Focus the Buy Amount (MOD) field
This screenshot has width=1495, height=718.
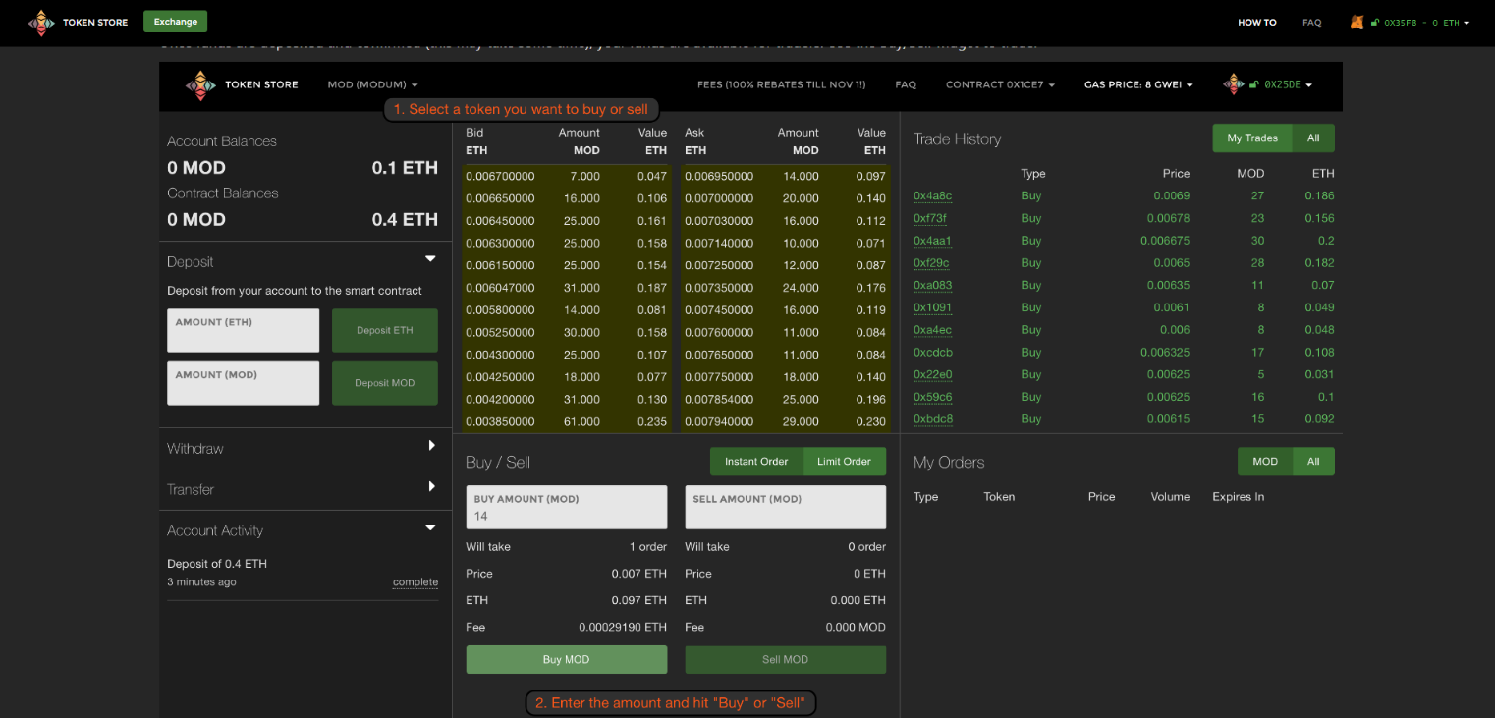click(x=567, y=507)
